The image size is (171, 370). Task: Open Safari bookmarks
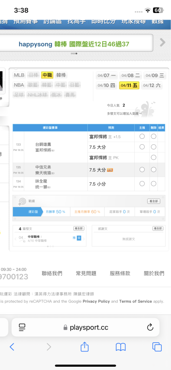click(120, 347)
